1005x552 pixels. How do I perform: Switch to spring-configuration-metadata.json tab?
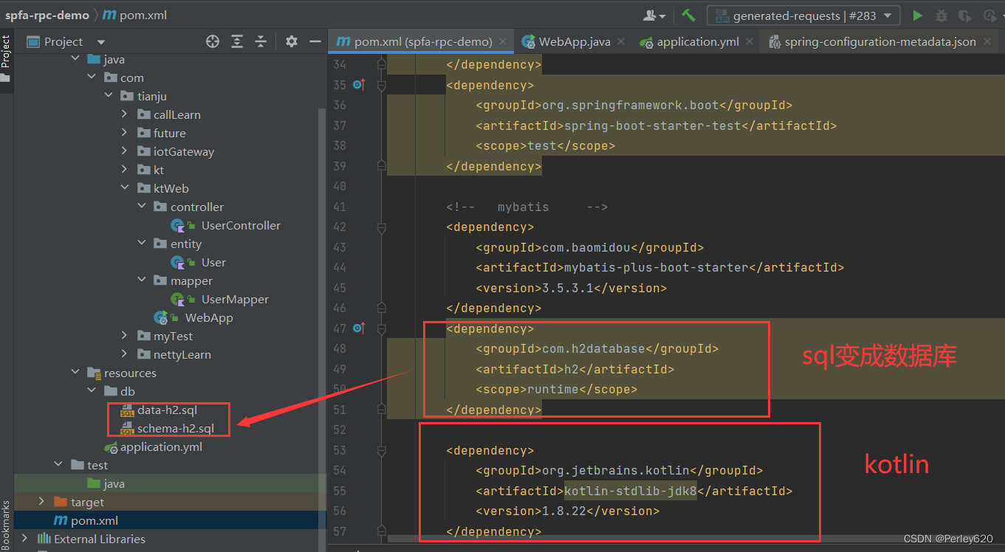tap(880, 41)
